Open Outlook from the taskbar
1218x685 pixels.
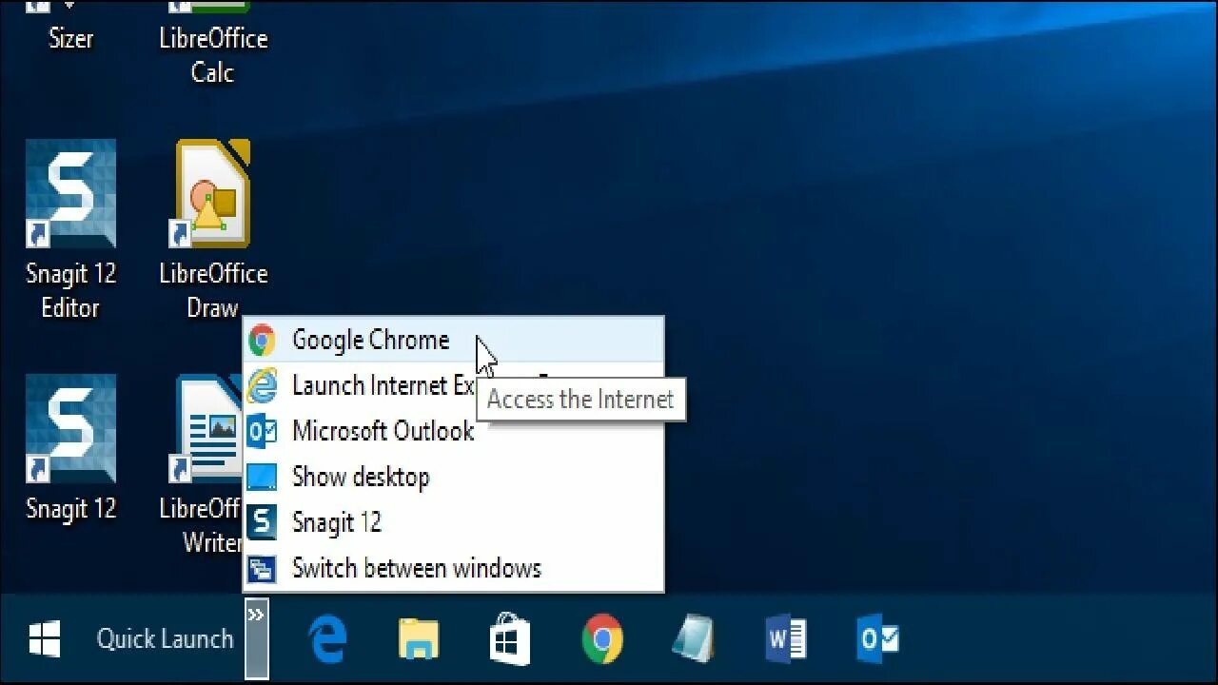(x=877, y=638)
